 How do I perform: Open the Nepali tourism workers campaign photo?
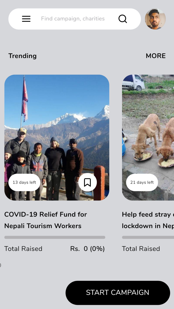pyautogui.click(x=57, y=138)
